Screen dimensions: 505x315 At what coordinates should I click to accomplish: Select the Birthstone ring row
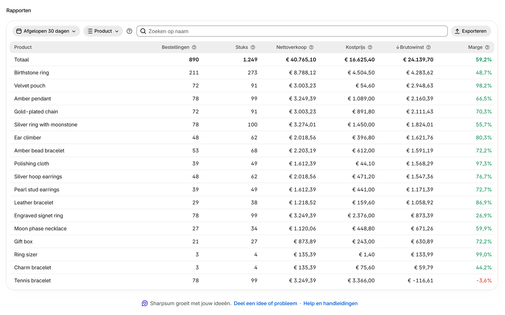[x=252, y=72]
